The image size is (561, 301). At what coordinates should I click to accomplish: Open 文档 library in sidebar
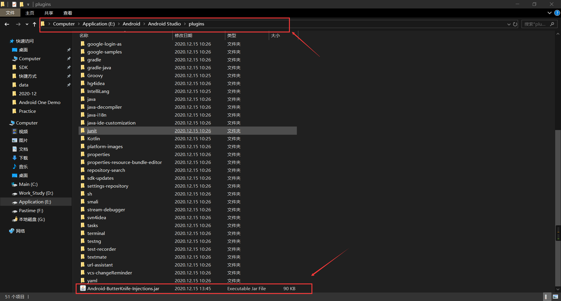pyautogui.click(x=23, y=149)
